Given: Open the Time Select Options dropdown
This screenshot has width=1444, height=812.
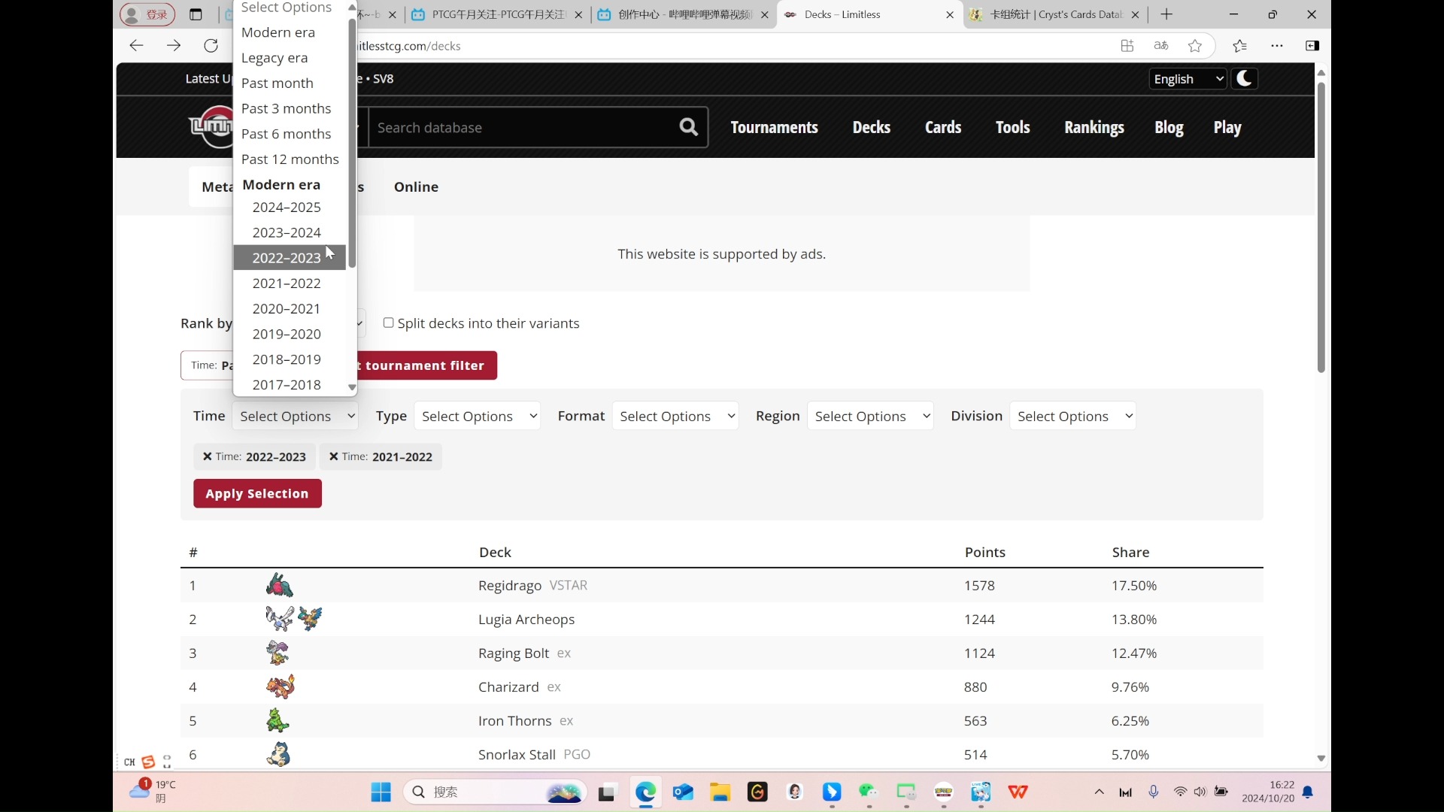Looking at the screenshot, I should pos(295,416).
